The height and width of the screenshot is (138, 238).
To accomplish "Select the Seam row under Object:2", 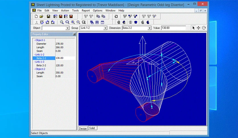I will click(54, 76).
